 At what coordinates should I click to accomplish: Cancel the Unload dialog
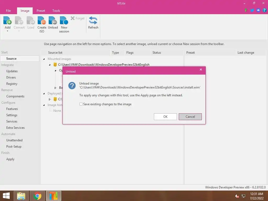[190, 117]
